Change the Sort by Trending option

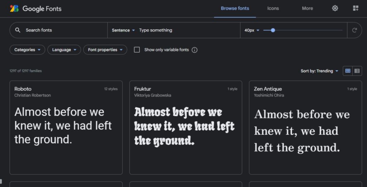319,71
